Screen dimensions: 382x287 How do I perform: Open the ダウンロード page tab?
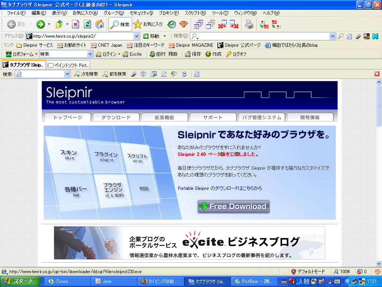point(116,117)
